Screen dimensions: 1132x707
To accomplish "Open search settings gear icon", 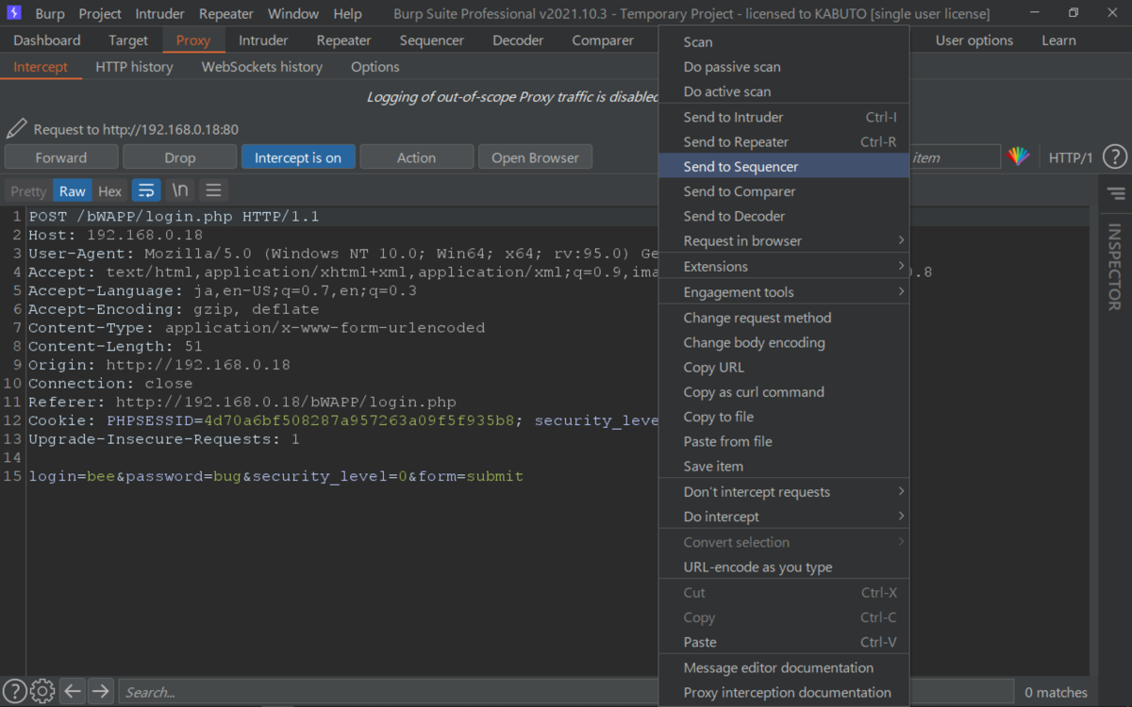I will [42, 691].
